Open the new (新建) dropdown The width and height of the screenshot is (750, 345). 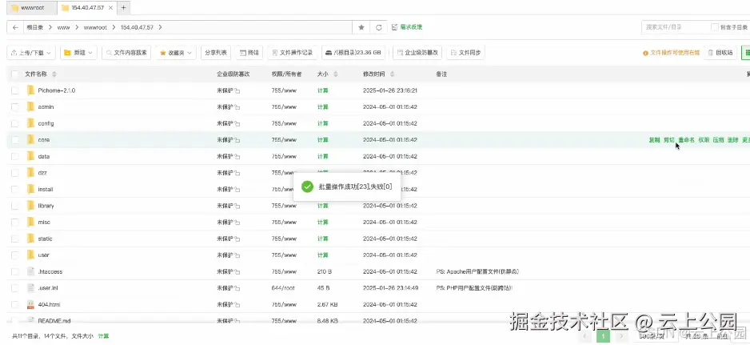click(x=79, y=53)
